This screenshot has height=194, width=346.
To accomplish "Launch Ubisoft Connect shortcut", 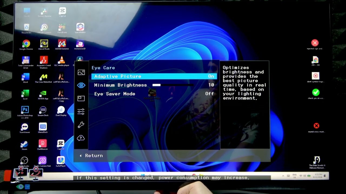I will pyautogui.click(x=44, y=29).
